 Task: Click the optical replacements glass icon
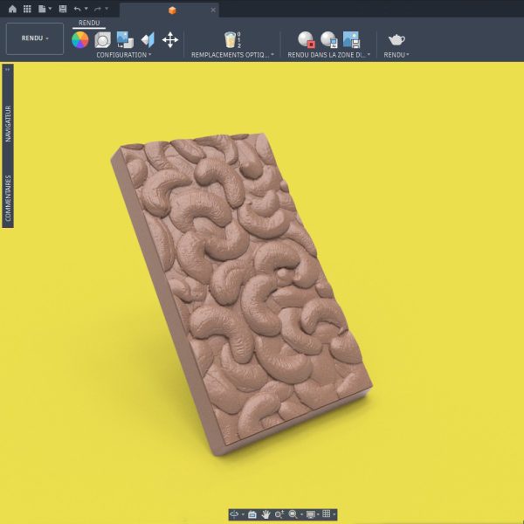click(x=232, y=40)
